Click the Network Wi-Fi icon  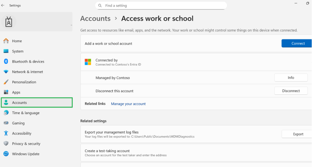tap(6, 72)
